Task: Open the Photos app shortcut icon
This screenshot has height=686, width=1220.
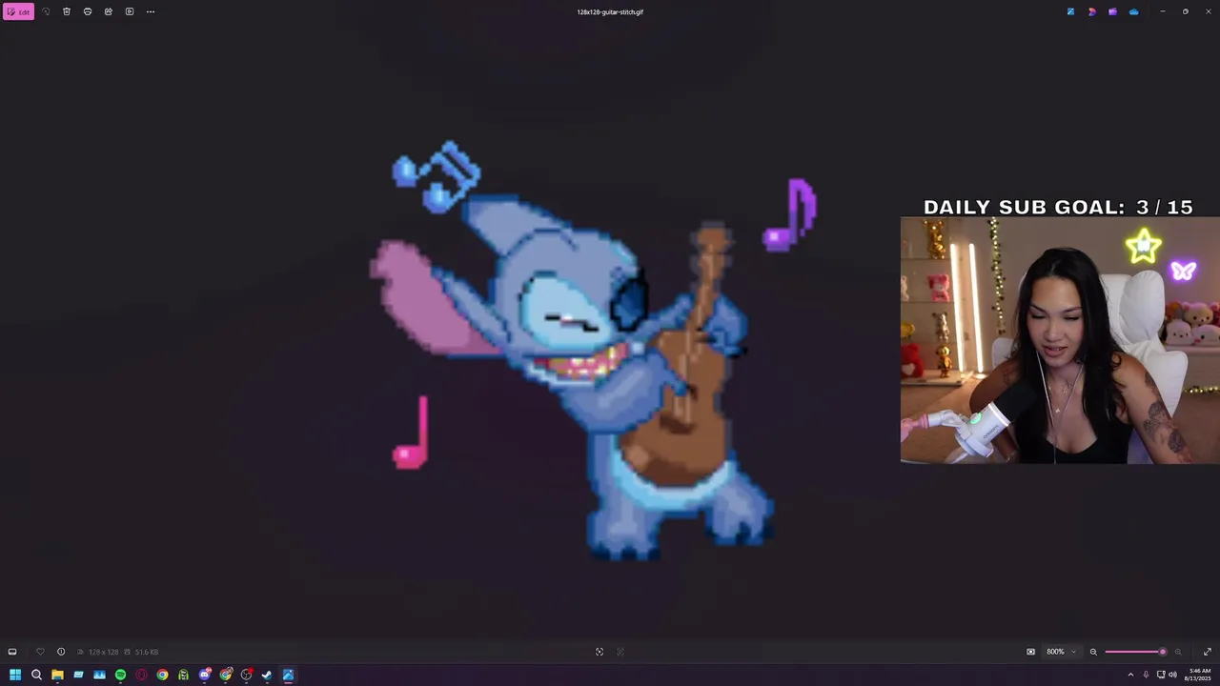Action: (1070, 11)
